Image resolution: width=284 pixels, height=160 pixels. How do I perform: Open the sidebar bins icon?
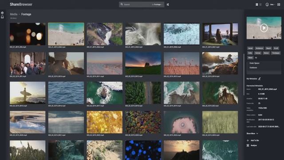(2, 17)
